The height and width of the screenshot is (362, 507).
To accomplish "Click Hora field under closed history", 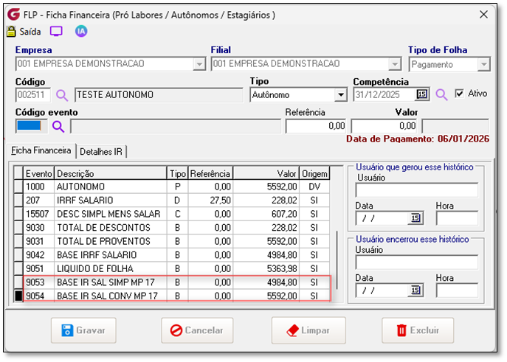I will [457, 290].
